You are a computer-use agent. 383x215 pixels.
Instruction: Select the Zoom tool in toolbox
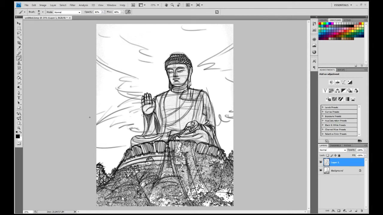[19, 128]
